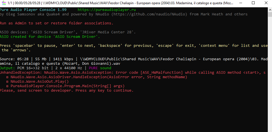Maximize the console window
The width and height of the screenshot is (272, 132).
coord(253,3)
